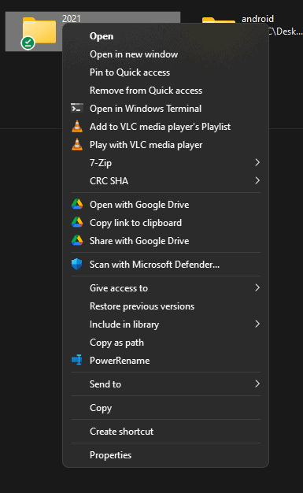This screenshot has height=493, width=303.
Task: Click the PowerRename icon
Action: pos(77,360)
